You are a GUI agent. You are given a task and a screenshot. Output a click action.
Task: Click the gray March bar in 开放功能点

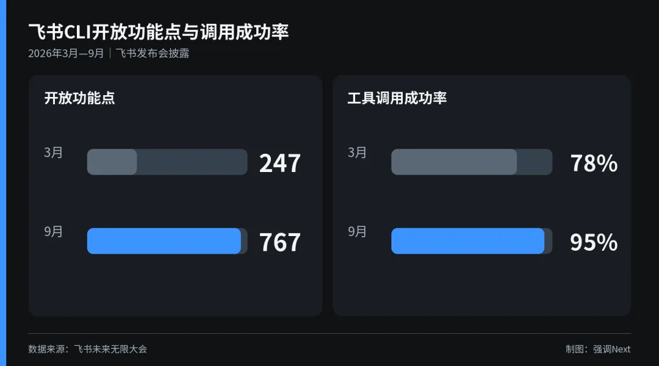pyautogui.click(x=112, y=162)
